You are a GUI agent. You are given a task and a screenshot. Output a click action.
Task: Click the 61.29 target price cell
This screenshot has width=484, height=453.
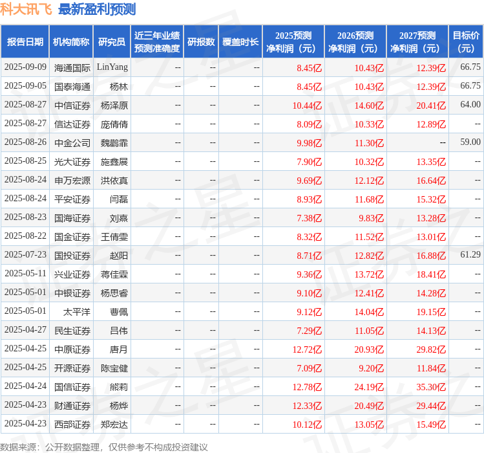(x=470, y=255)
